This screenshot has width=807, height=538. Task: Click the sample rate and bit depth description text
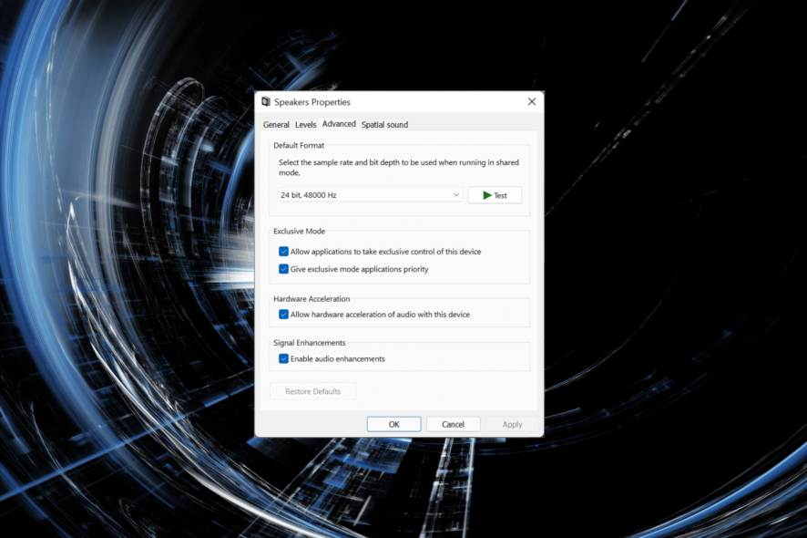coord(399,168)
